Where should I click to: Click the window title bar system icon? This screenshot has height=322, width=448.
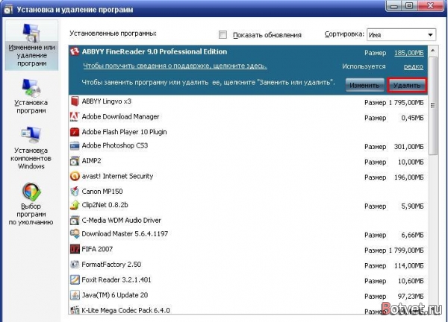coord(8,10)
